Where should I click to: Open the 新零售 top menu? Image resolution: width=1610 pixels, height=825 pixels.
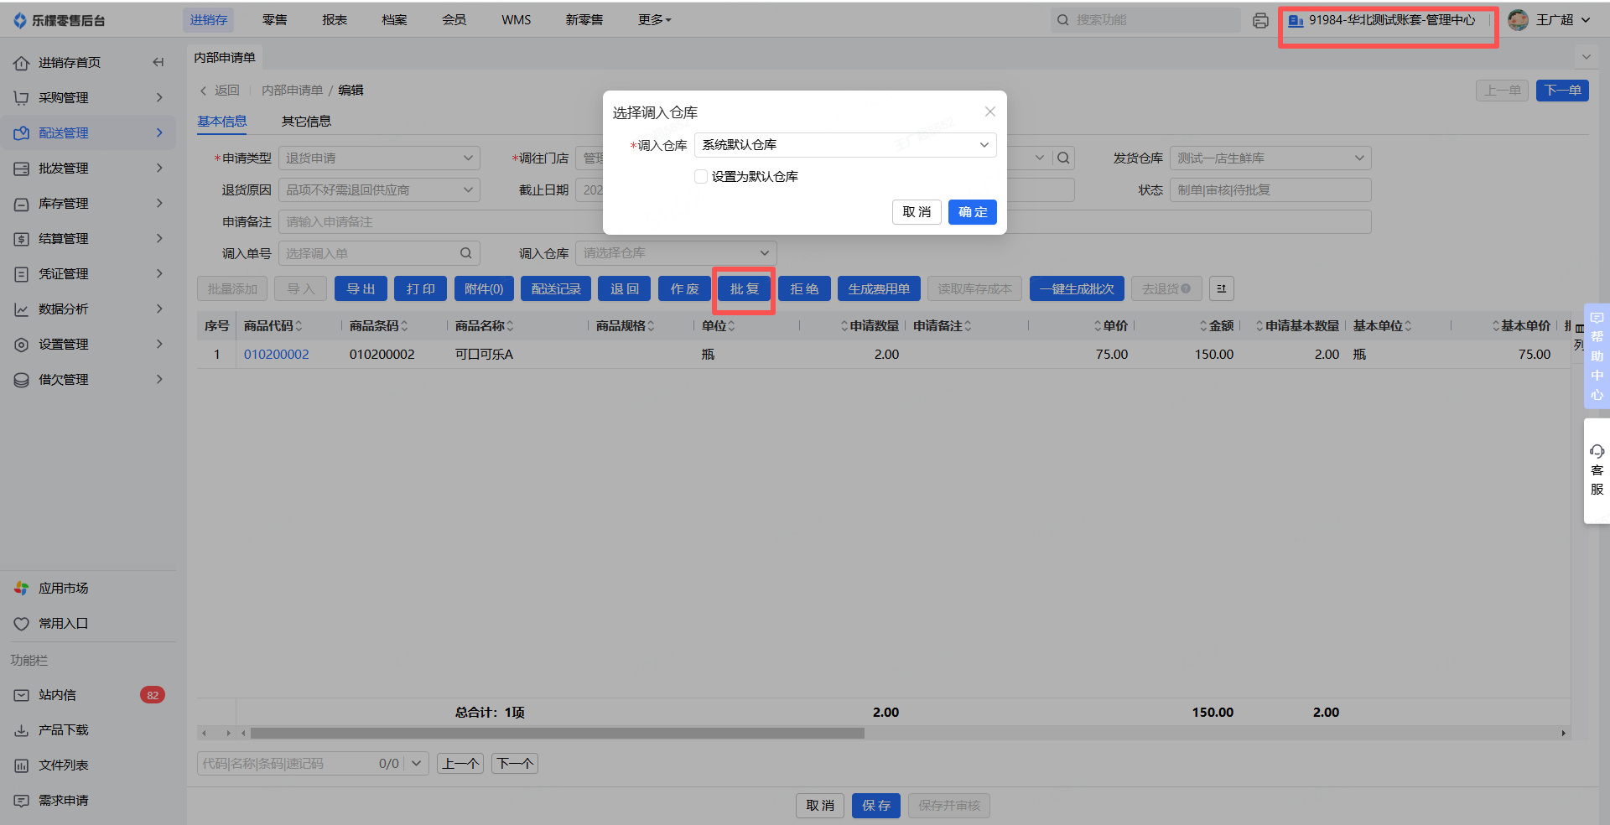coord(584,20)
